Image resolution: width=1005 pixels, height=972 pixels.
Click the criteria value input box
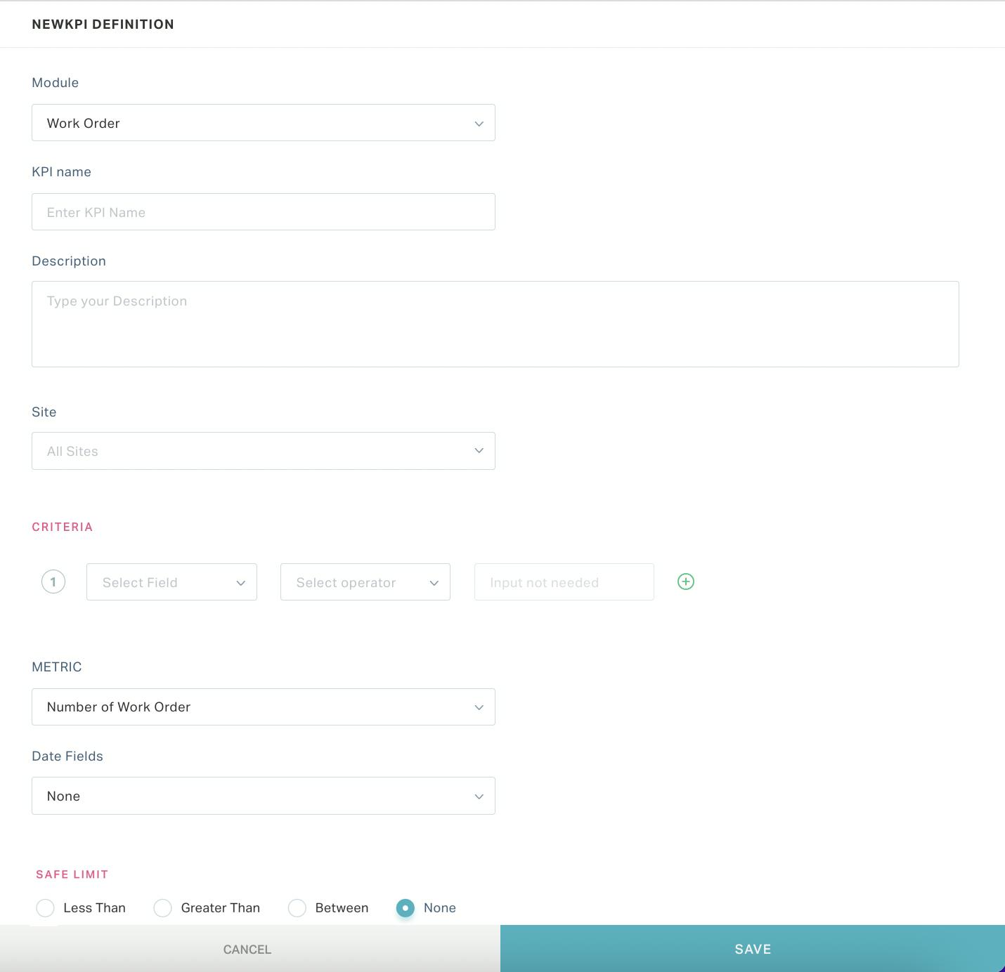tap(564, 582)
